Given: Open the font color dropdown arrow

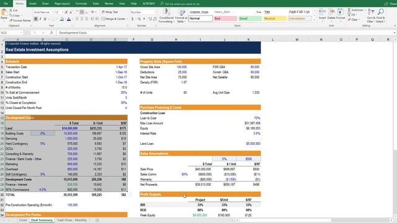Looking at the screenshot, I should click(72, 19).
